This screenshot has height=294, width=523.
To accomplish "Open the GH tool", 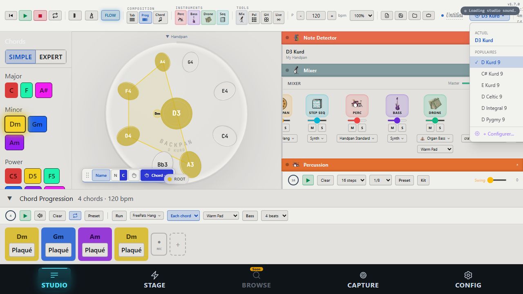I will point(266,17).
